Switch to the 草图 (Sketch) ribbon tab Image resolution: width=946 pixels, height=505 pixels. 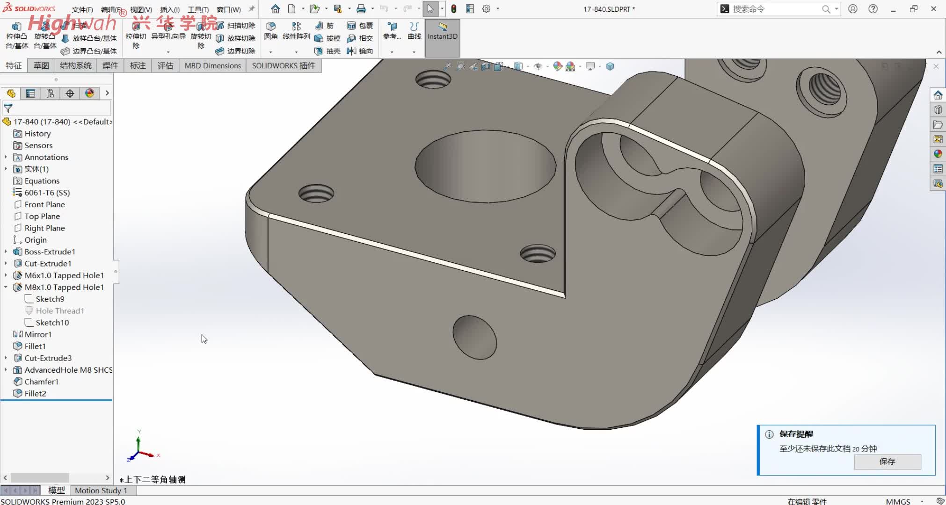coord(41,65)
